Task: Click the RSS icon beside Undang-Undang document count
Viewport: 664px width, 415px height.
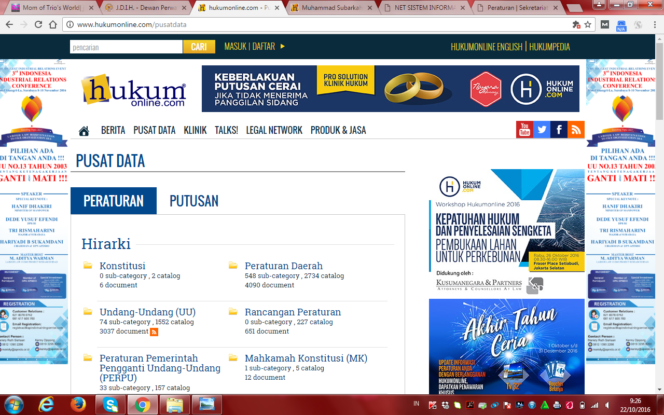Action: pos(154,332)
